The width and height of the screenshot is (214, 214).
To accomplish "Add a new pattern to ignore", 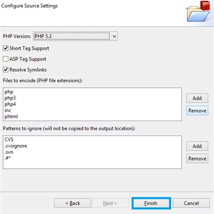I will pos(197,146).
